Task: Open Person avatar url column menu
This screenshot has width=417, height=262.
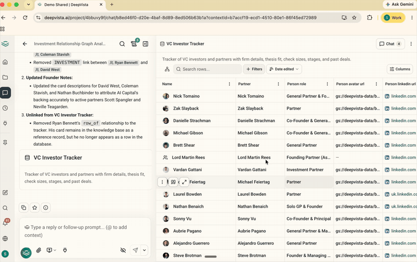Action: pyautogui.click(x=376, y=84)
